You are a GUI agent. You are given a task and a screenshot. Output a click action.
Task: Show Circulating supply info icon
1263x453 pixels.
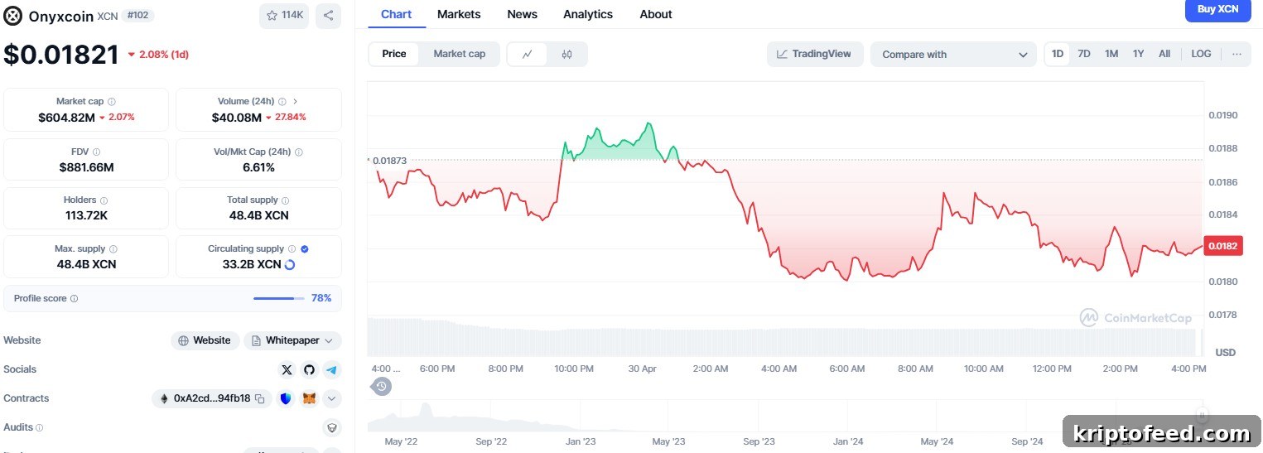tap(291, 248)
